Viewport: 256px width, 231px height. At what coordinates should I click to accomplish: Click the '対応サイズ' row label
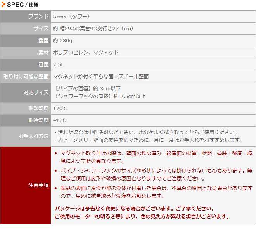(x=36, y=93)
